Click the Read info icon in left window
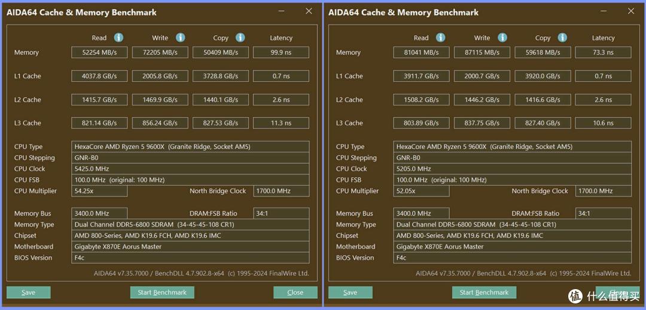This screenshot has width=646, height=310. 118,38
